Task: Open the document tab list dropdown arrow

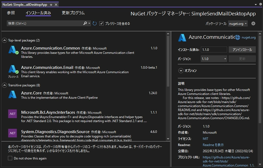Action: pyautogui.click(x=256, y=5)
